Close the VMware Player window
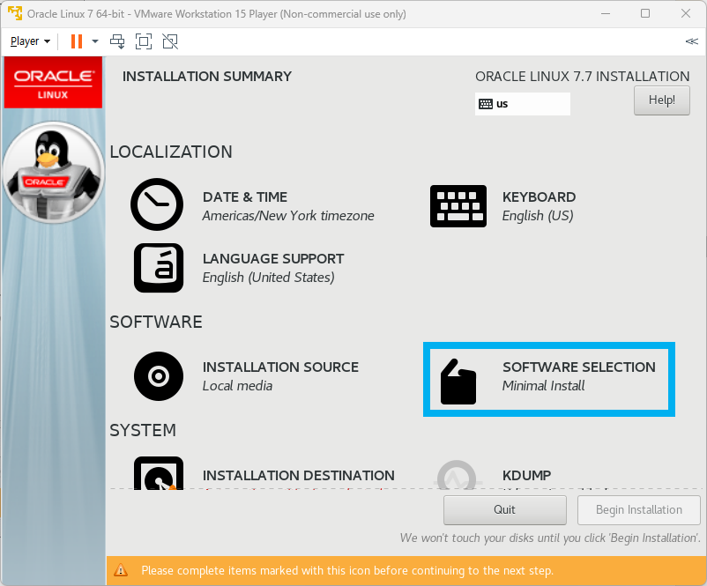Viewport: 707px width, 586px height. (686, 13)
